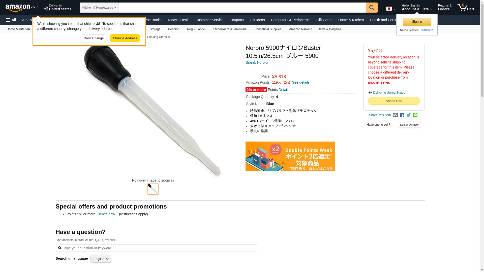
Task: Share this item on LINE
Action: [x=415, y=115]
